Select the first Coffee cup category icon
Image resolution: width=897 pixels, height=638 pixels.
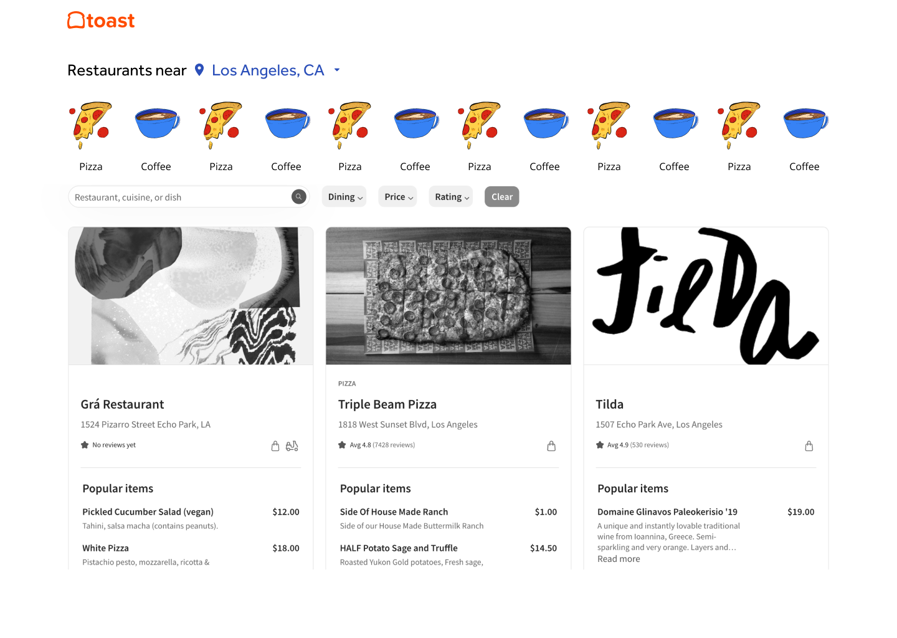157,123
